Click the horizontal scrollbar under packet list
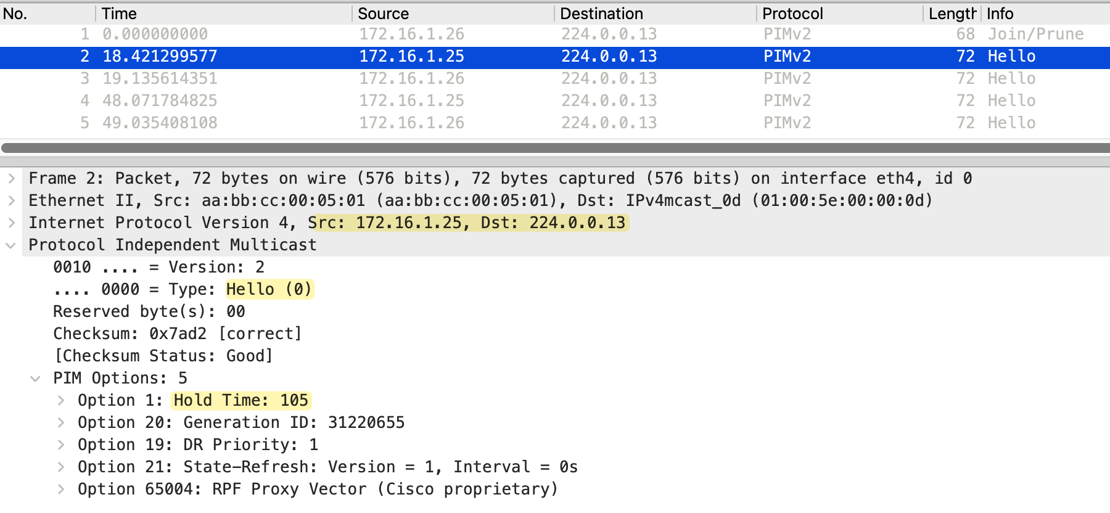Image resolution: width=1110 pixels, height=513 pixels. pyautogui.click(x=555, y=148)
